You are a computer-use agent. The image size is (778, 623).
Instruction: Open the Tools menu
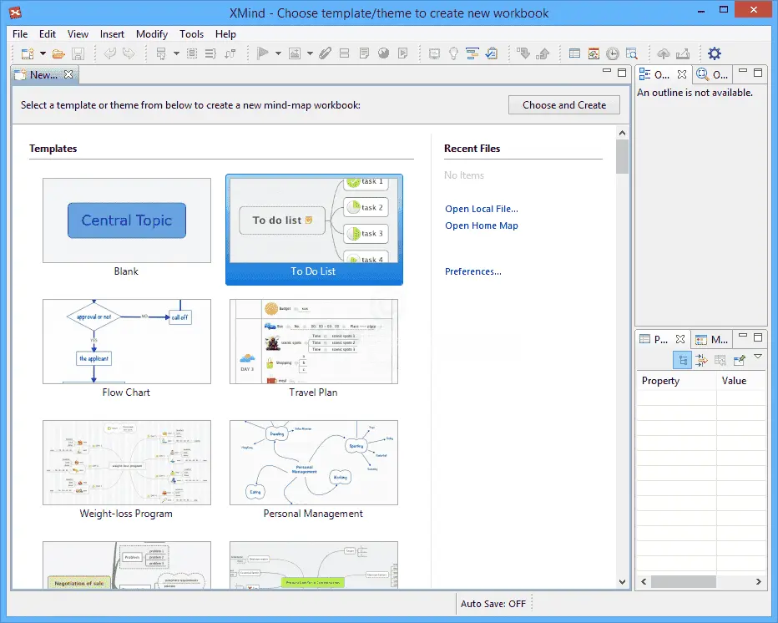pyautogui.click(x=191, y=33)
